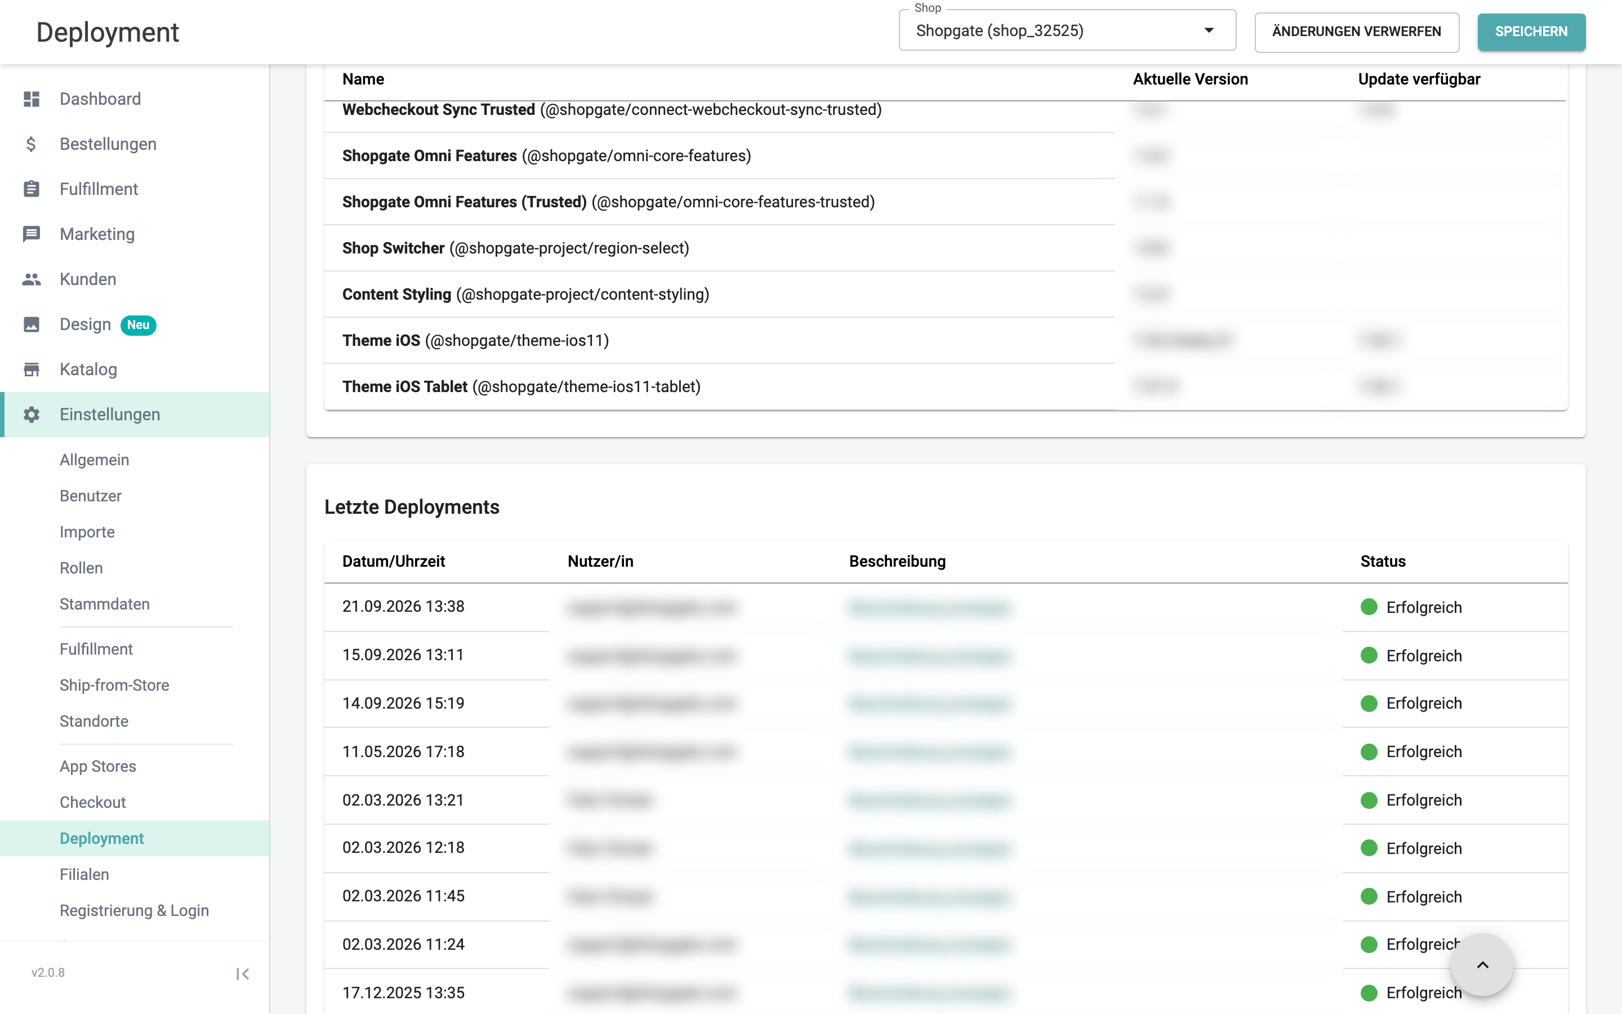Viewport: 1622px width, 1014px height.
Task: Open Checkout settings page
Action: coord(92,803)
